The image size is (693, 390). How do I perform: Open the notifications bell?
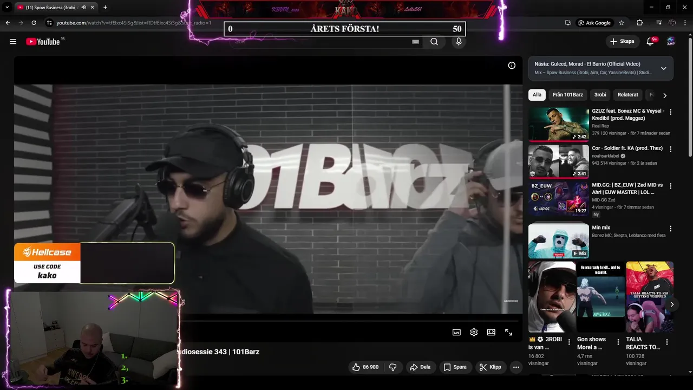[x=650, y=42]
